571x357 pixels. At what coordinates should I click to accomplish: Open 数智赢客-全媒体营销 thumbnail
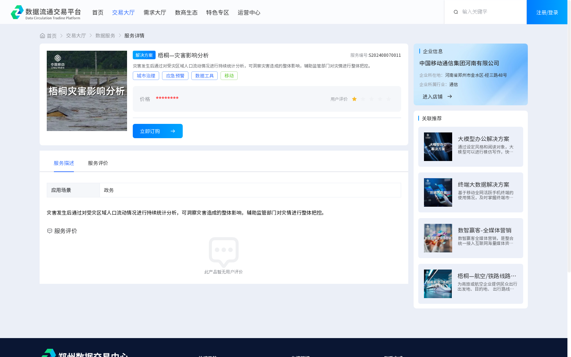[x=438, y=238]
